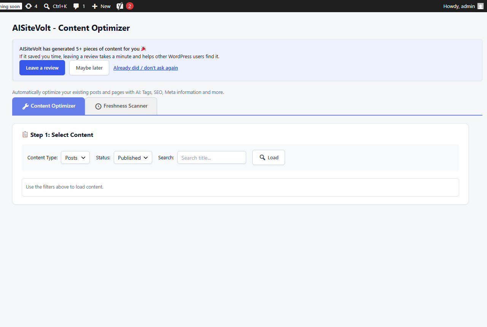Click the admin avatar icon
Viewport: 487px width, 327px height.
pos(480,6)
